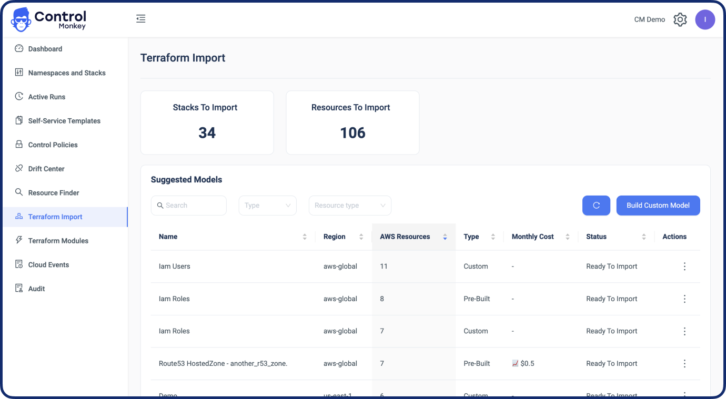Open the Type filter dropdown
Image resolution: width=726 pixels, height=399 pixels.
pos(267,206)
